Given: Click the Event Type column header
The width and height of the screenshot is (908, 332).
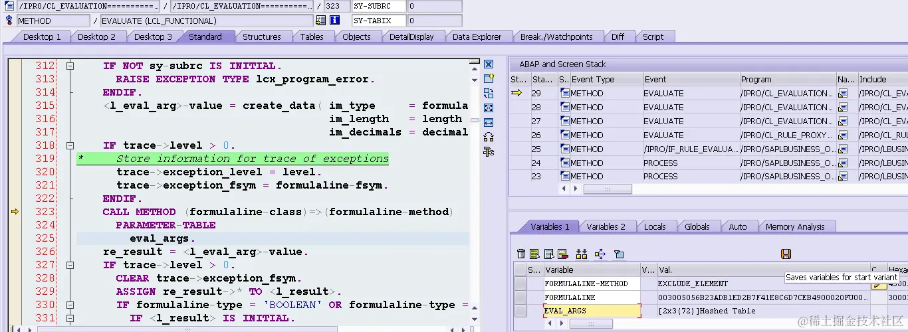Looking at the screenshot, I should click(606, 79).
